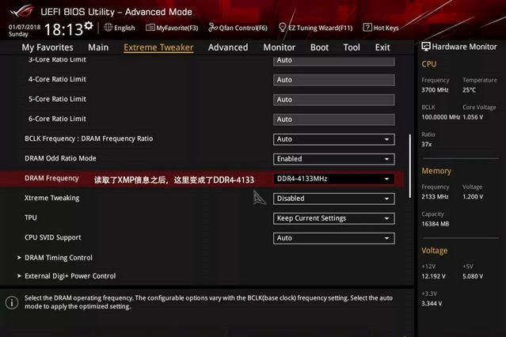
Task: Open DRAM Frequency DDR4-4133MHz dropdown
Action: 333,179
